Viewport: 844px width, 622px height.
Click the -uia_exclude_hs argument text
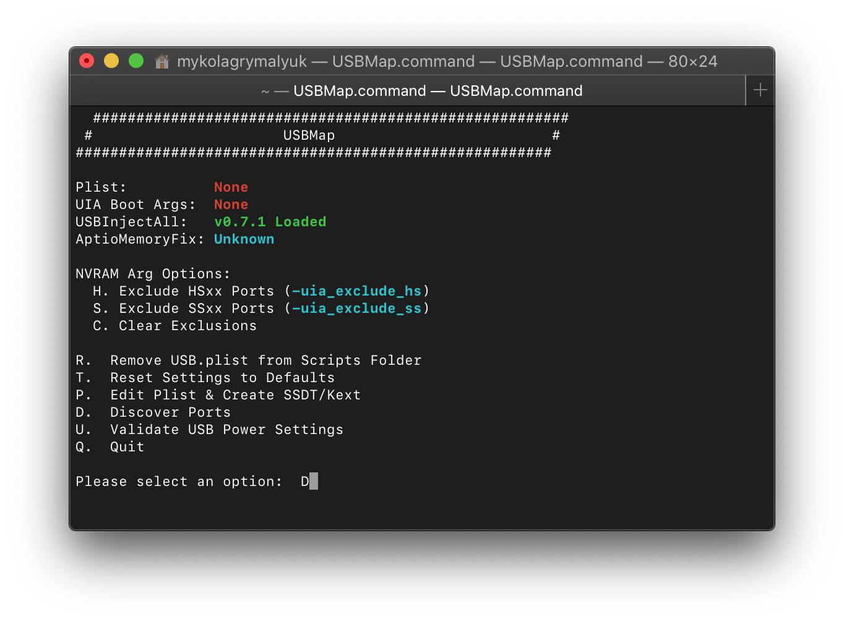click(x=357, y=291)
